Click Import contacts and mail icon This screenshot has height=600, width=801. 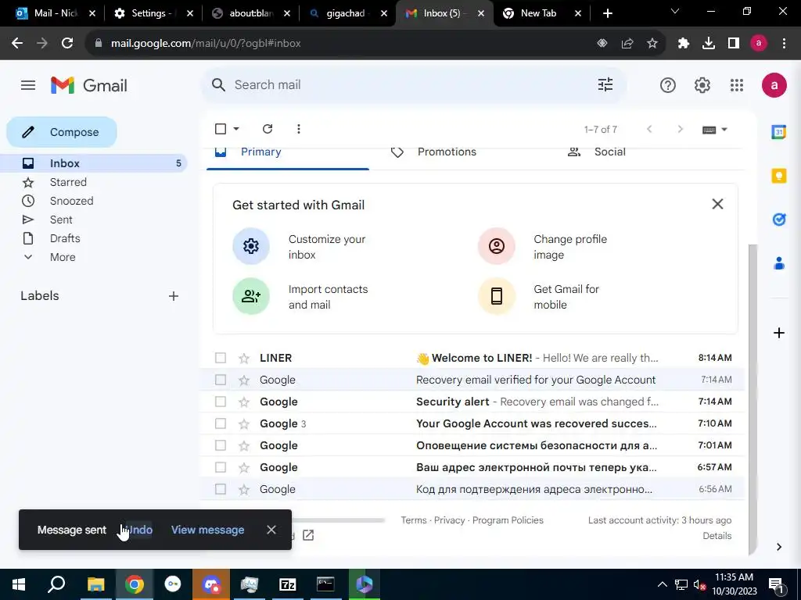coord(251,296)
